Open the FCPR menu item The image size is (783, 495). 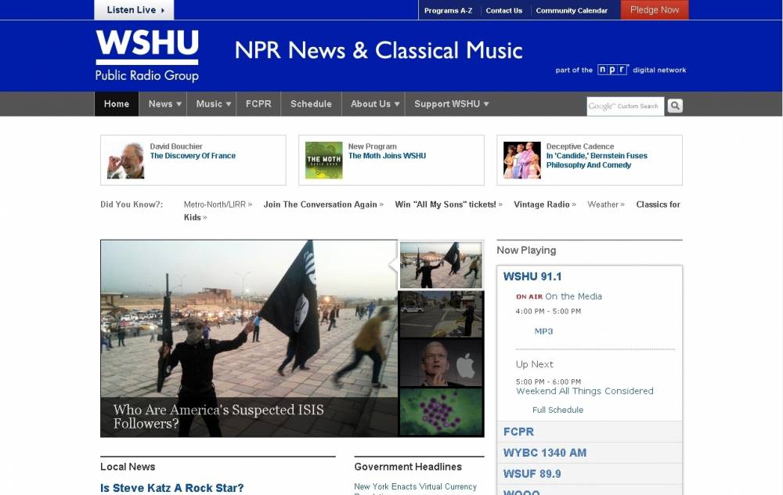258,104
